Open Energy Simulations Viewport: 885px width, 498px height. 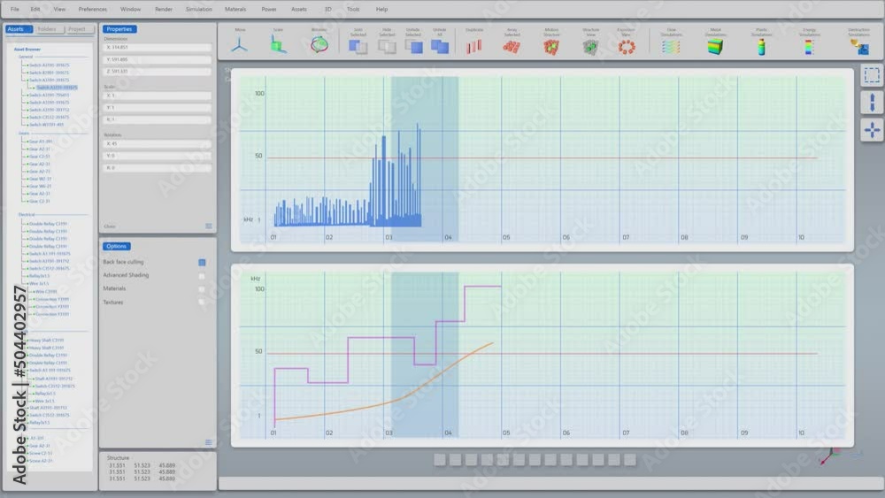coord(809,47)
